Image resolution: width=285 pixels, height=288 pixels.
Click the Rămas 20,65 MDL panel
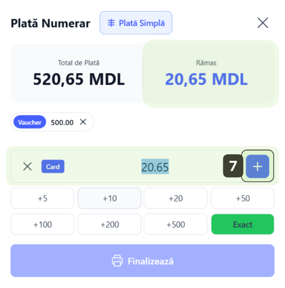(x=207, y=74)
